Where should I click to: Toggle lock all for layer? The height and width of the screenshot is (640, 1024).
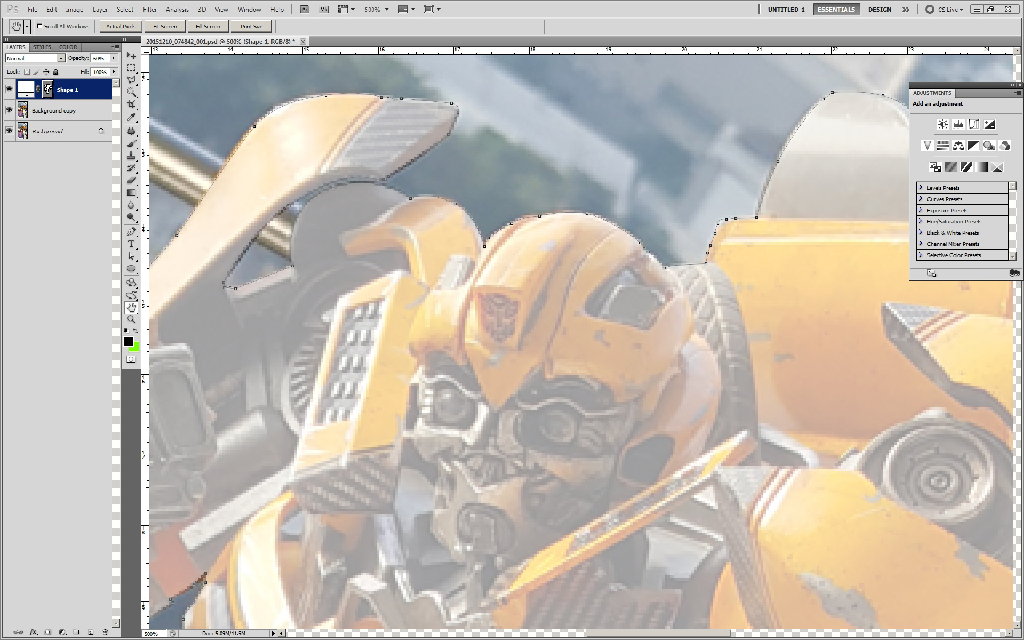[55, 72]
